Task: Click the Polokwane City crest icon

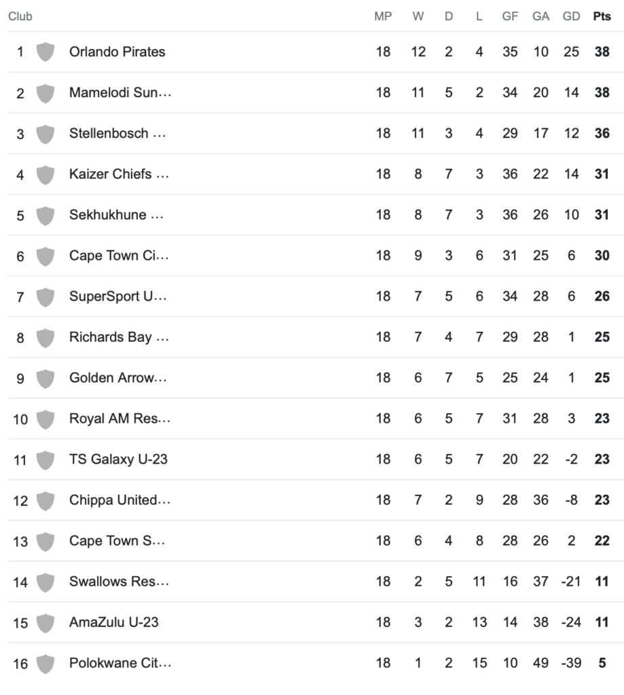Action: 45,663
